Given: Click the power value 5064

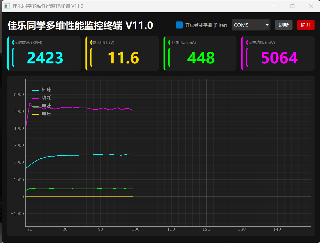Looking at the screenshot, I should [279, 58].
